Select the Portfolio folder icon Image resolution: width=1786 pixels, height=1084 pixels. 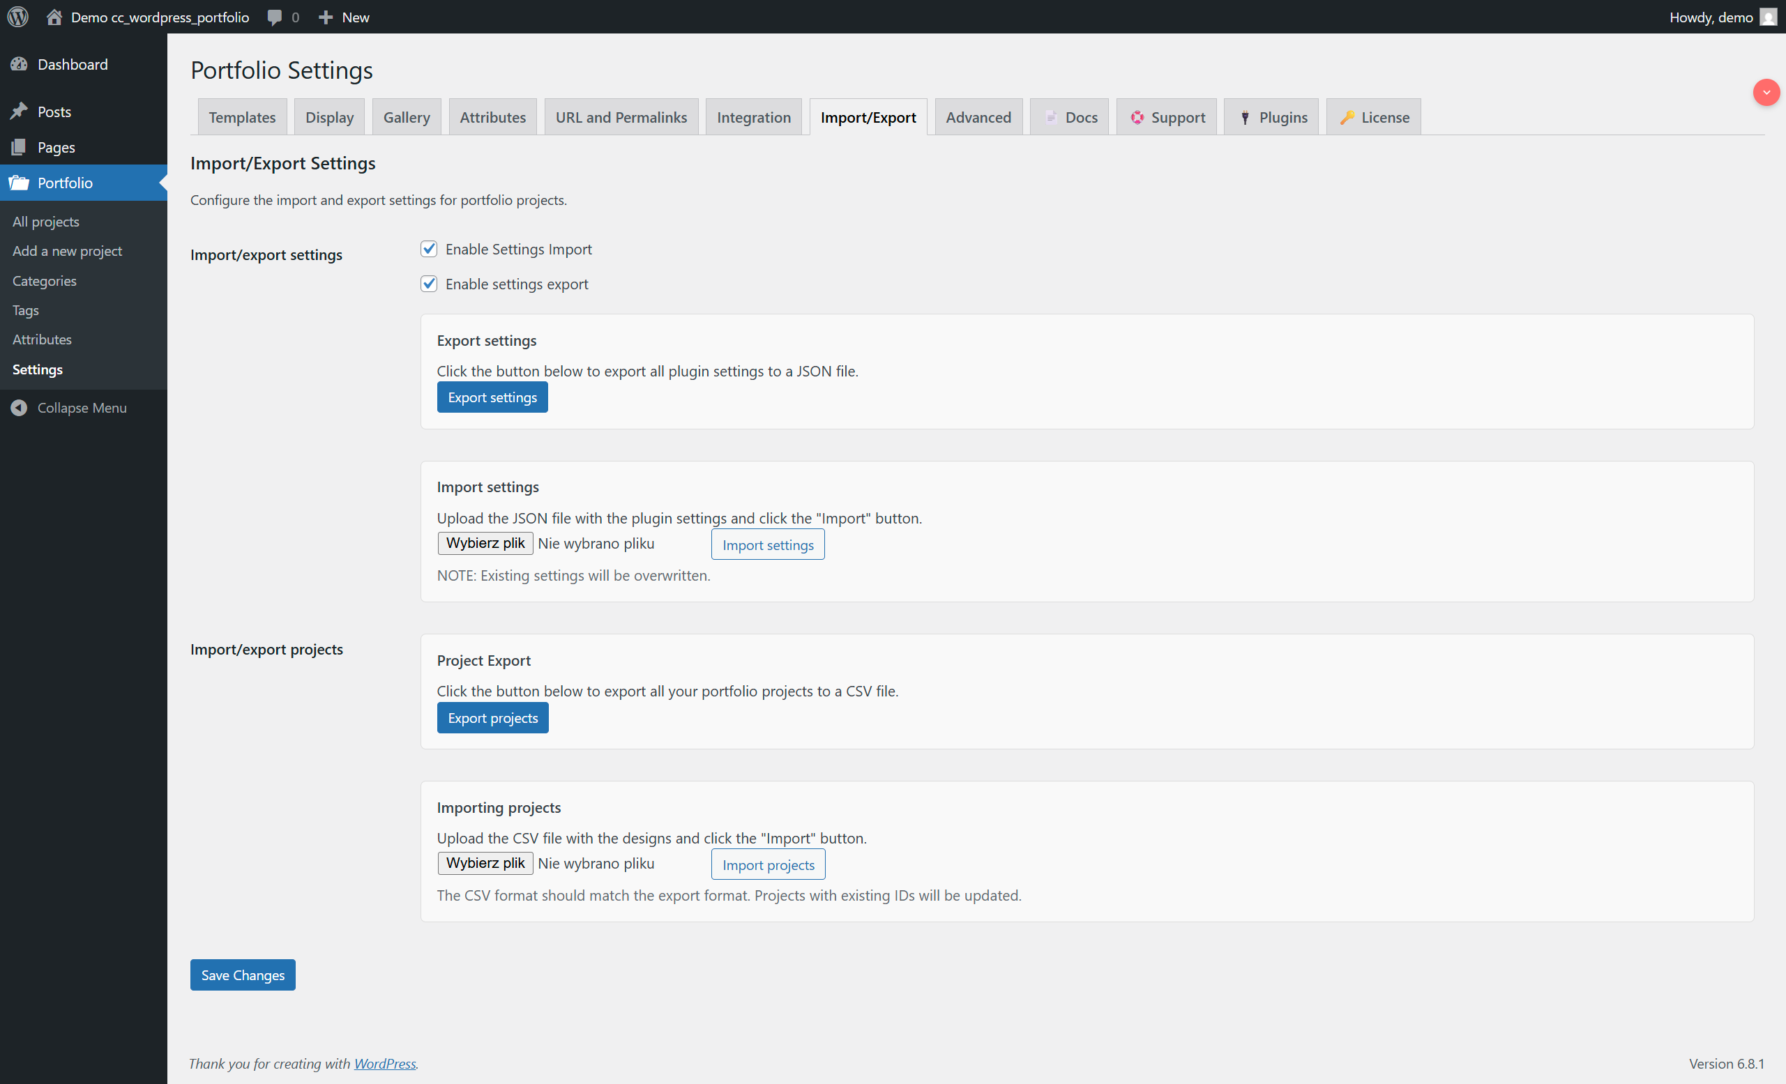pyautogui.click(x=20, y=183)
